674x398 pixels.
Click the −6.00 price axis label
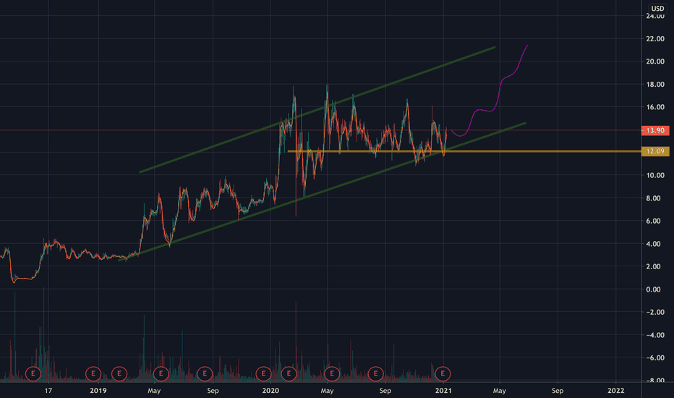click(655, 357)
